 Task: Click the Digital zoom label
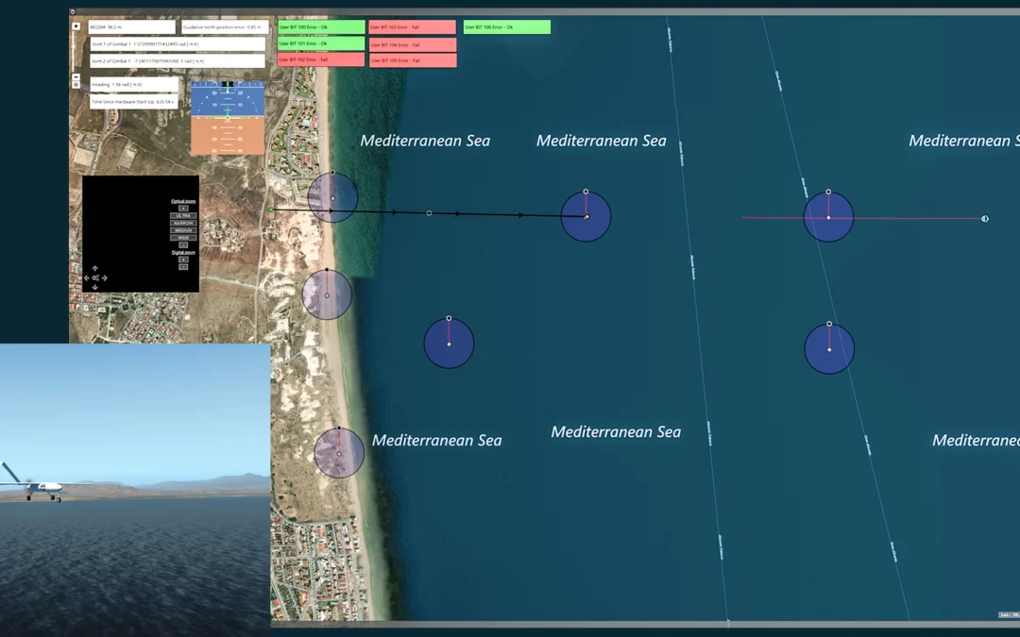[x=183, y=252]
